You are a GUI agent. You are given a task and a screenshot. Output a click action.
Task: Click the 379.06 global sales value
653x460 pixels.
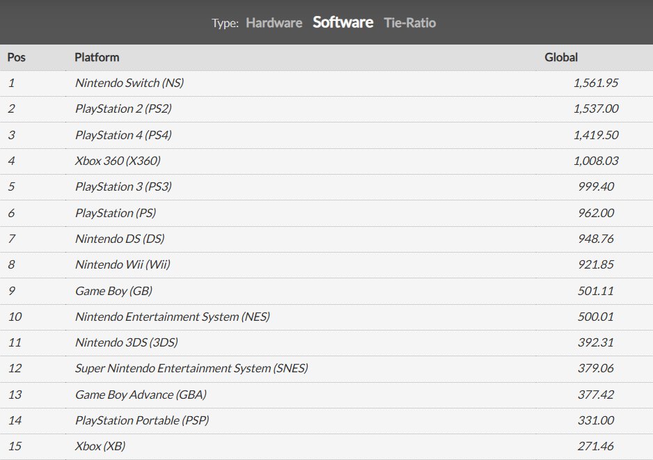596,368
